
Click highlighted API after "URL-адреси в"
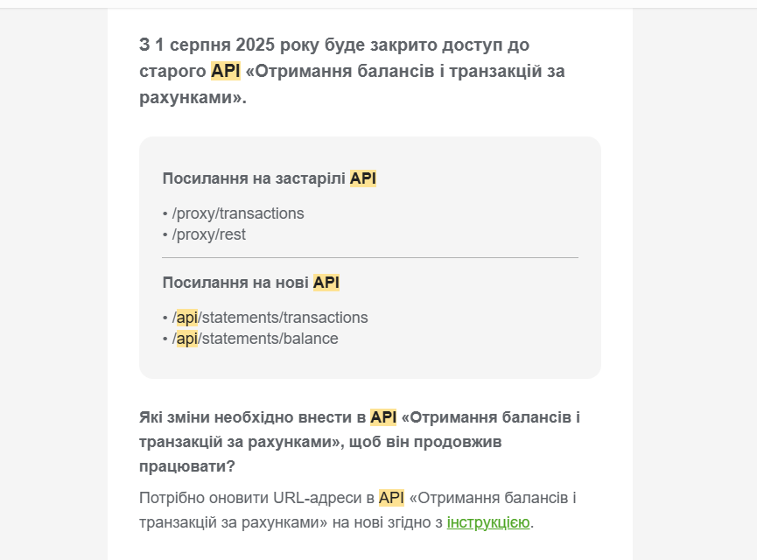[391, 498]
